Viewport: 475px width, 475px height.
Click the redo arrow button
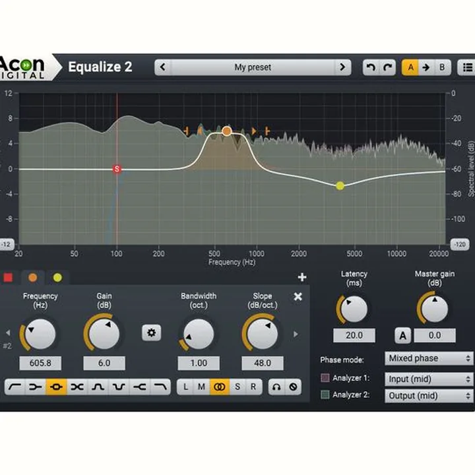coord(387,67)
